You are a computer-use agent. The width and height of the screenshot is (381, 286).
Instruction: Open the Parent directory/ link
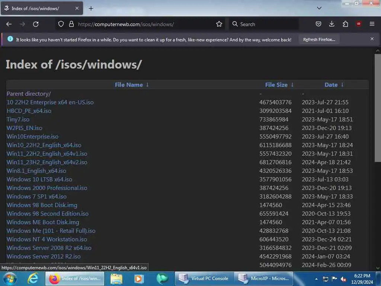pyautogui.click(x=29, y=93)
